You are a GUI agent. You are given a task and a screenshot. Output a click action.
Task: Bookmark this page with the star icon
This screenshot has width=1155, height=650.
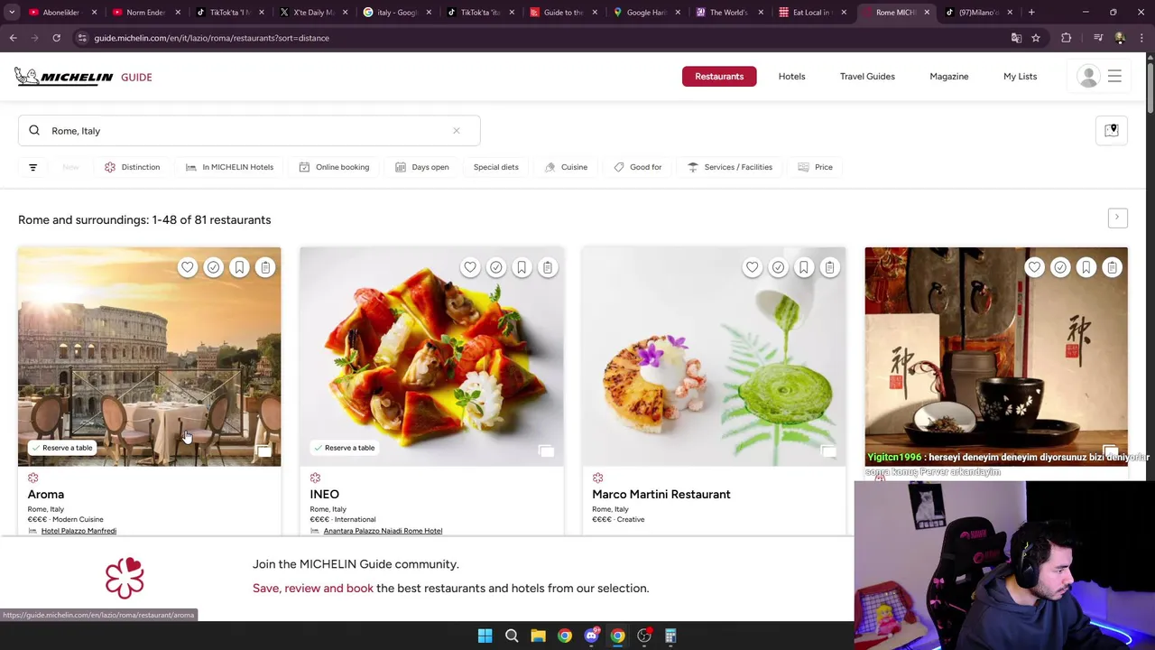1036,38
